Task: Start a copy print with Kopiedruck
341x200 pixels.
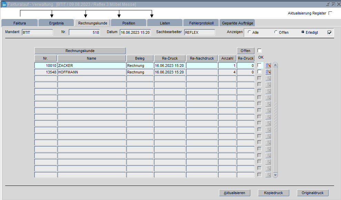Action: coord(273,193)
